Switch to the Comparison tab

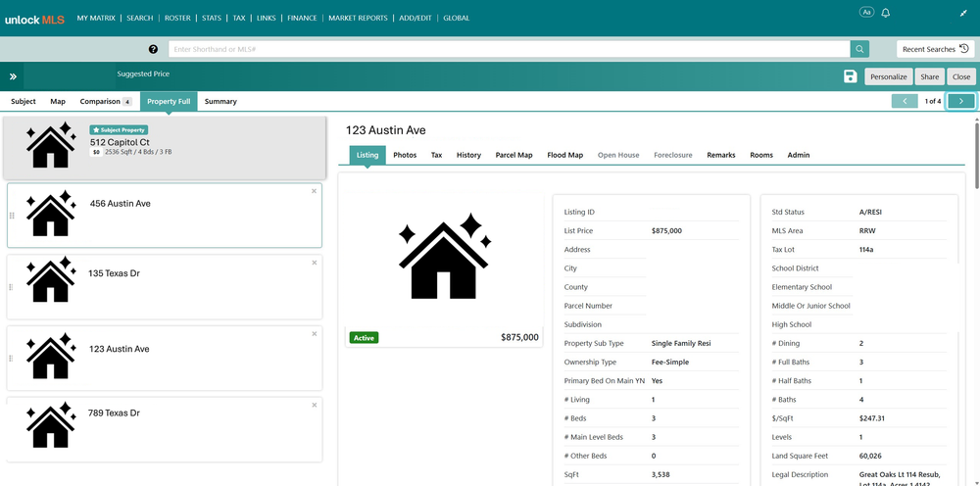[106, 101]
